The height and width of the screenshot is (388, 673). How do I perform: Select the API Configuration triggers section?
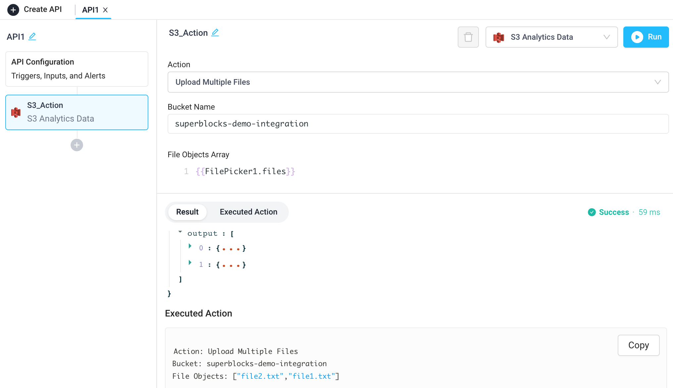click(x=77, y=68)
